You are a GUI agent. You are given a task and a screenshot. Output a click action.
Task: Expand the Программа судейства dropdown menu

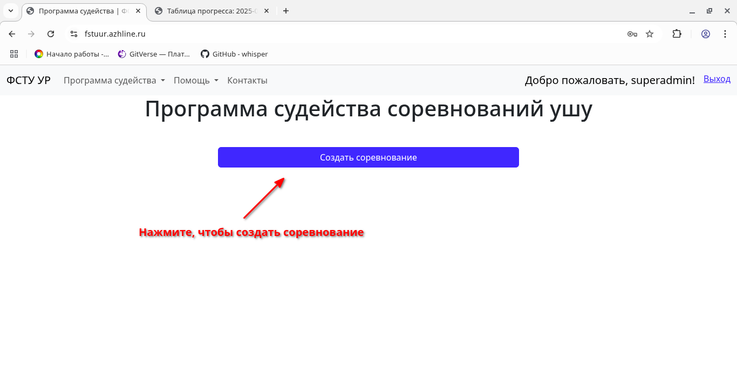tap(114, 80)
